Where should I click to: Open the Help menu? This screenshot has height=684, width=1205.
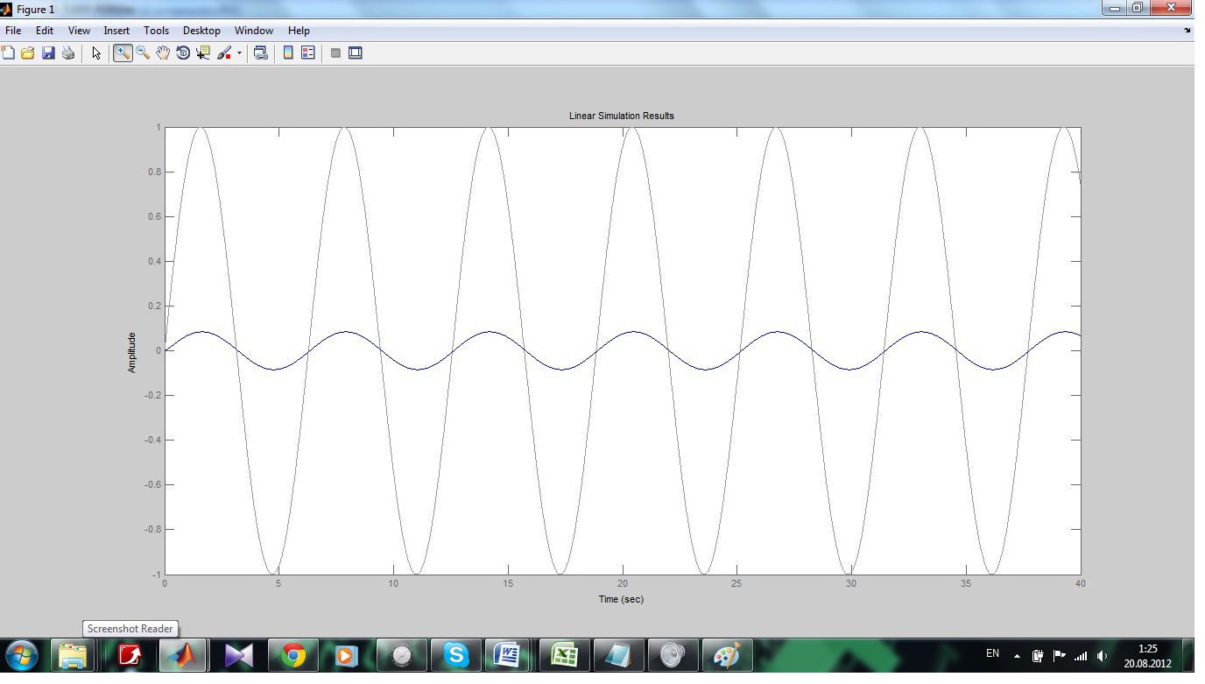299,31
